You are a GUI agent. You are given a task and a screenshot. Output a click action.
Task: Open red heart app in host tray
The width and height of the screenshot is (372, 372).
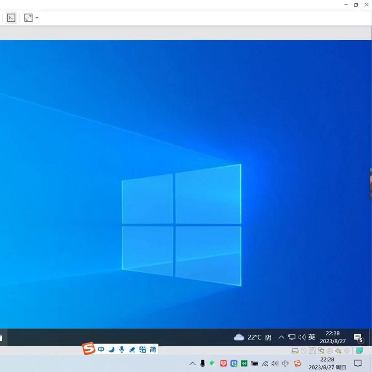coord(224,363)
